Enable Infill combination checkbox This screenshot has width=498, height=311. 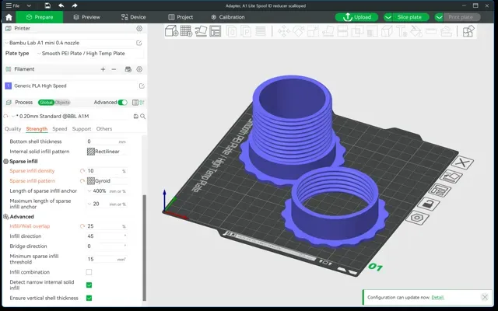pyautogui.click(x=89, y=272)
